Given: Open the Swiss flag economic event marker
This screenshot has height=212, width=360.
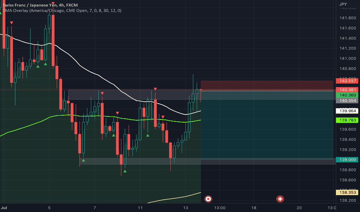Looking at the screenshot, I should tap(280, 199).
